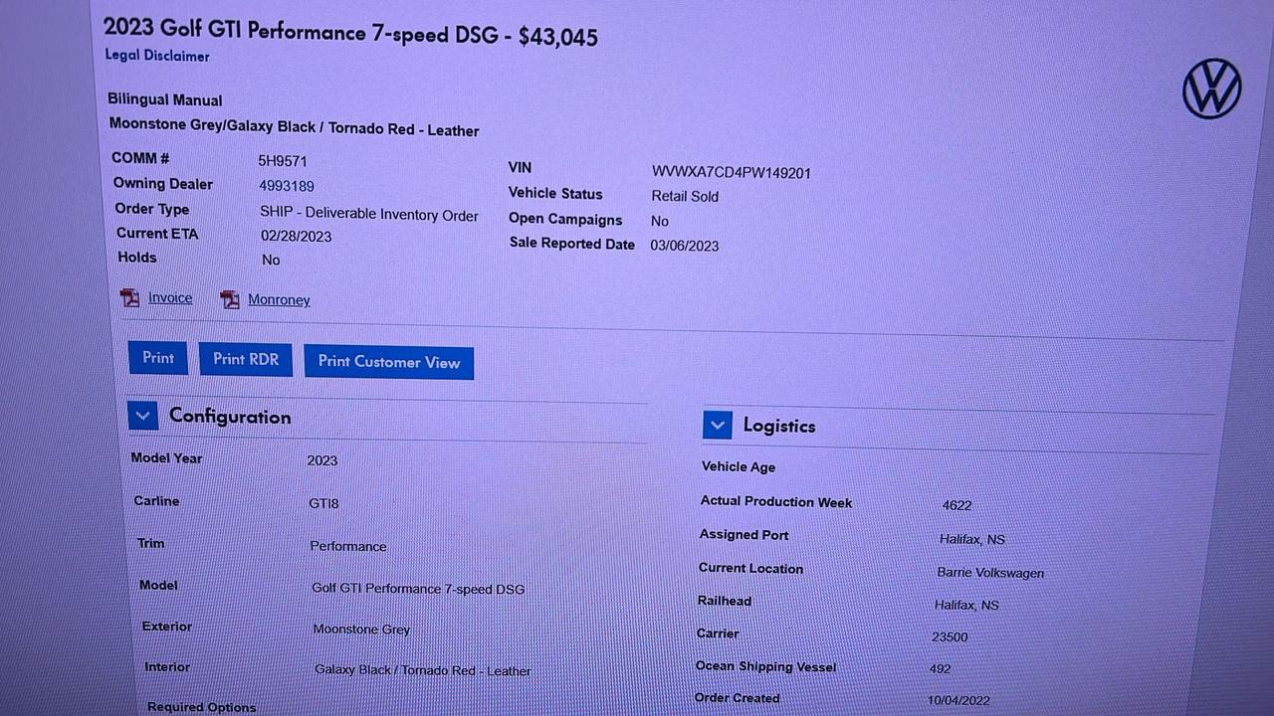
Task: Click the Actual Production Week label
Action: click(776, 502)
